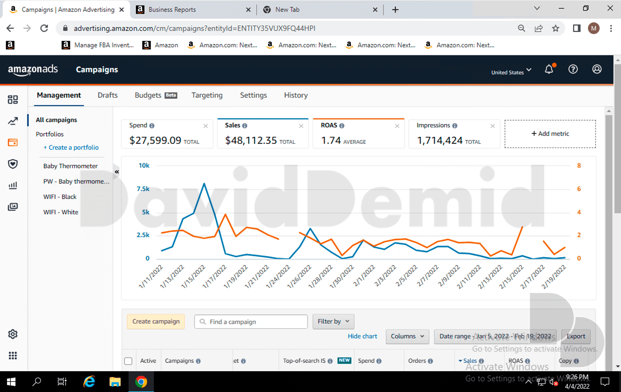Open the help question mark icon
621x392 pixels.
click(x=573, y=69)
